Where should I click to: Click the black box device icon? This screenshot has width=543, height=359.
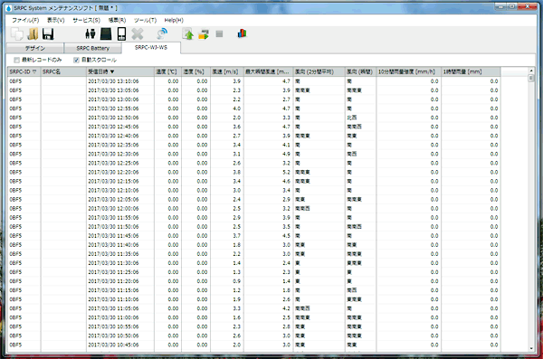point(106,34)
